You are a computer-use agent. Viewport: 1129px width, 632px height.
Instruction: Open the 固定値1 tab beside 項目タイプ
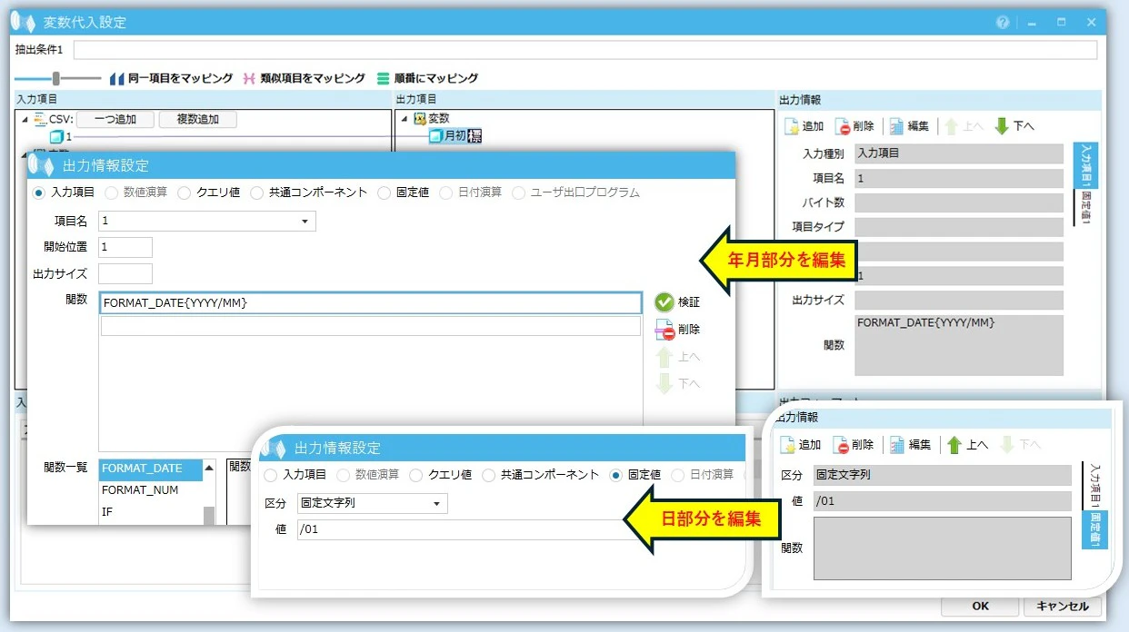click(x=1085, y=207)
